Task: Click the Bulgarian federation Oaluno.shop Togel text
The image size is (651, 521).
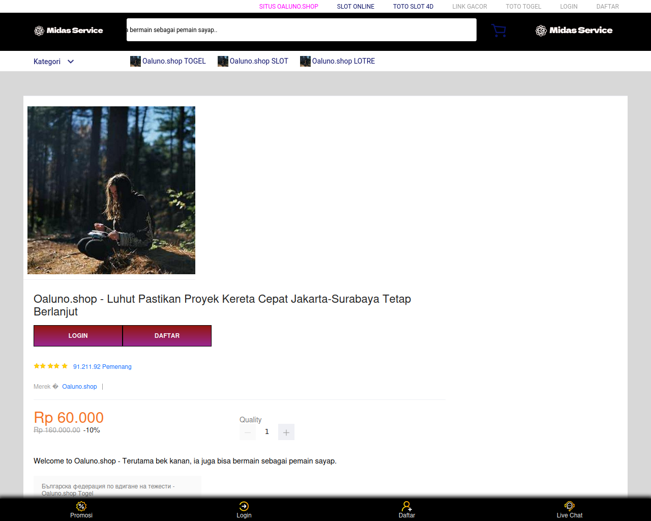Action: pyautogui.click(x=108, y=489)
